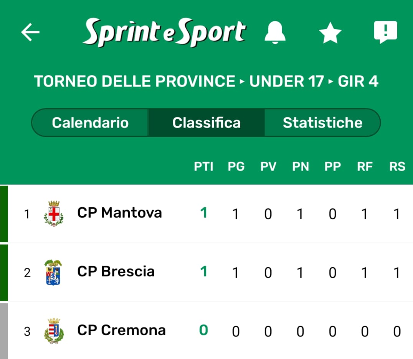The height and width of the screenshot is (359, 413).
Task: Click the GIR 4 breadcrumb
Action: click(x=358, y=81)
